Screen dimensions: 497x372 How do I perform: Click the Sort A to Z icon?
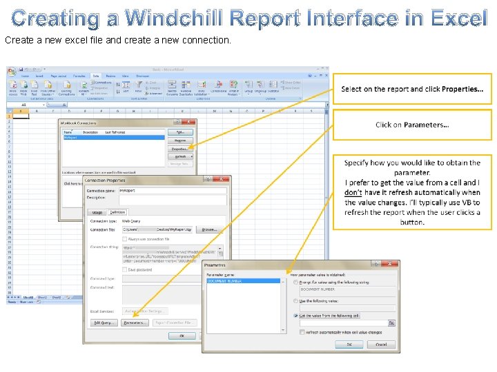pyautogui.click(x=118, y=85)
